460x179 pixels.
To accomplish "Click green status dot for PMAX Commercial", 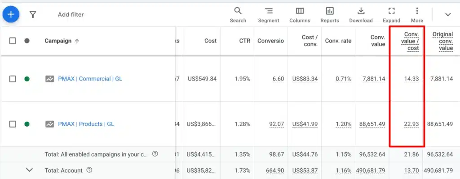I will 27,79.
